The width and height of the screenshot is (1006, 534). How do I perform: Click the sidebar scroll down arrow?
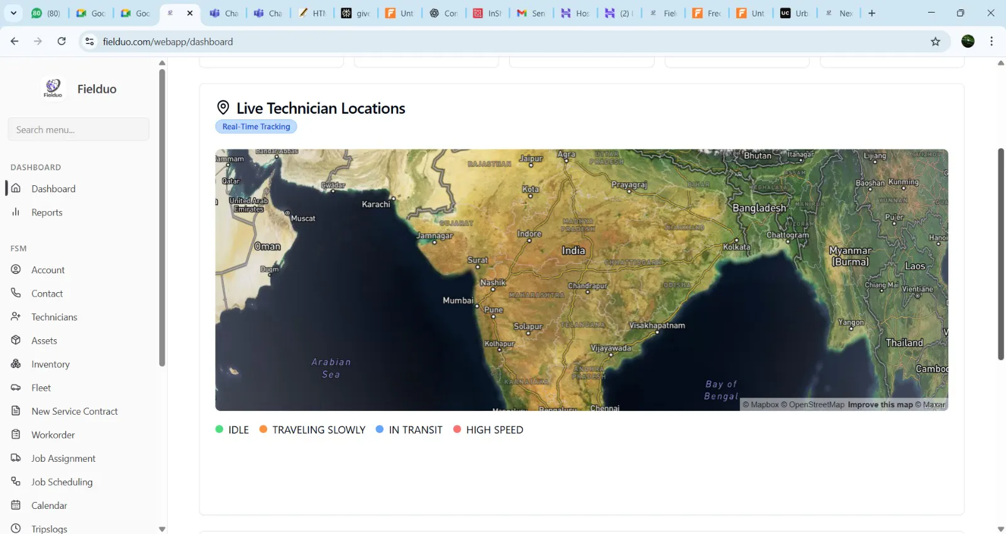point(162,529)
